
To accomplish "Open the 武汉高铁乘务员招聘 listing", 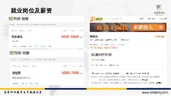I will point(102,55).
